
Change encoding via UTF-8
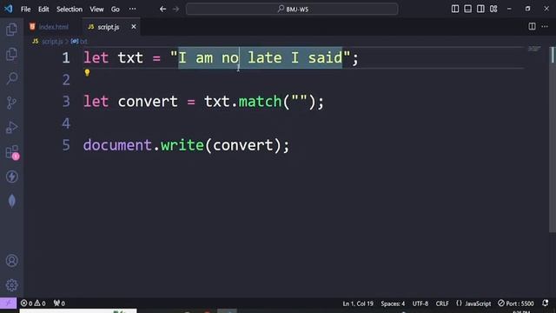(x=420, y=303)
